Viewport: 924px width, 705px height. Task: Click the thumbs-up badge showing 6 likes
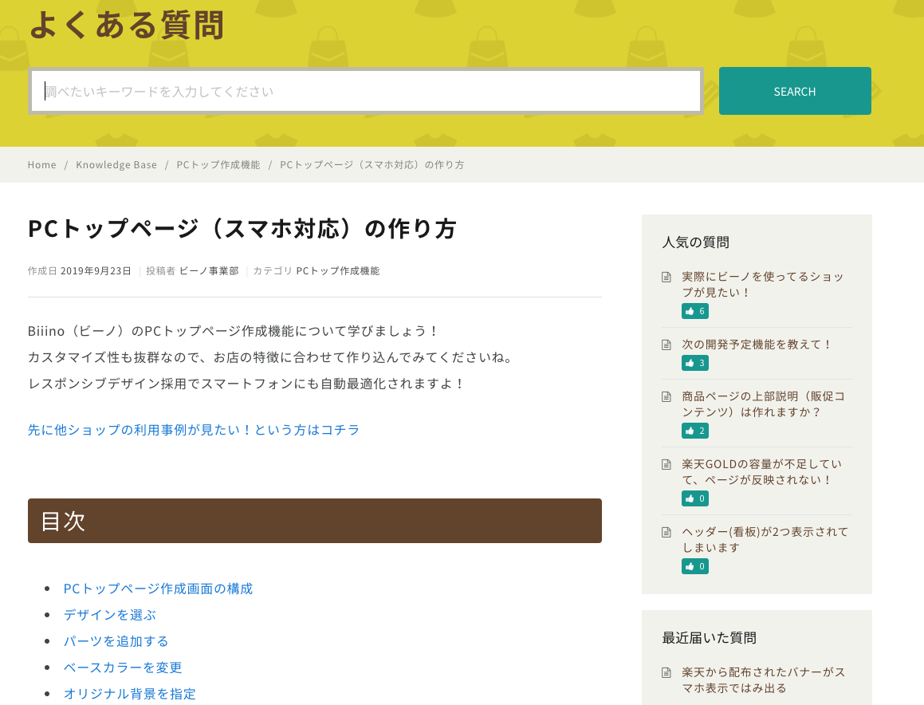(694, 311)
